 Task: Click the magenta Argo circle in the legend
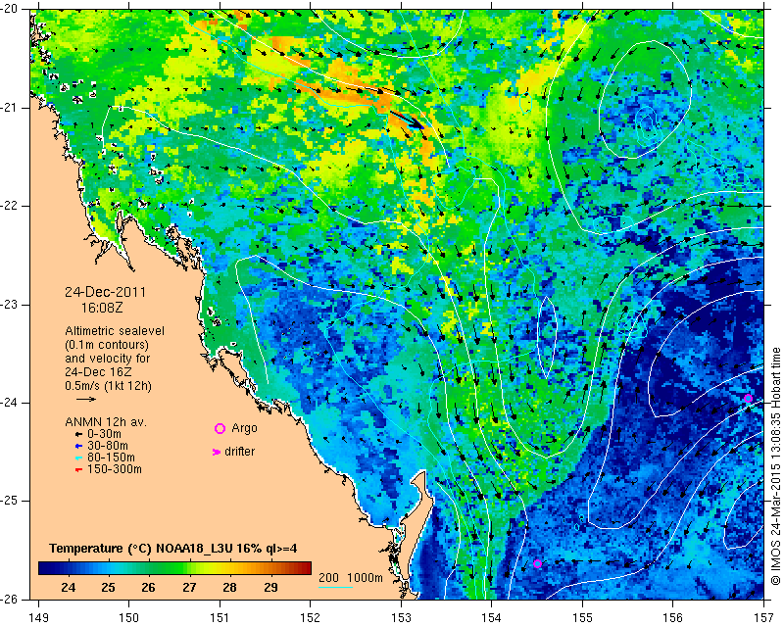pos(220,428)
